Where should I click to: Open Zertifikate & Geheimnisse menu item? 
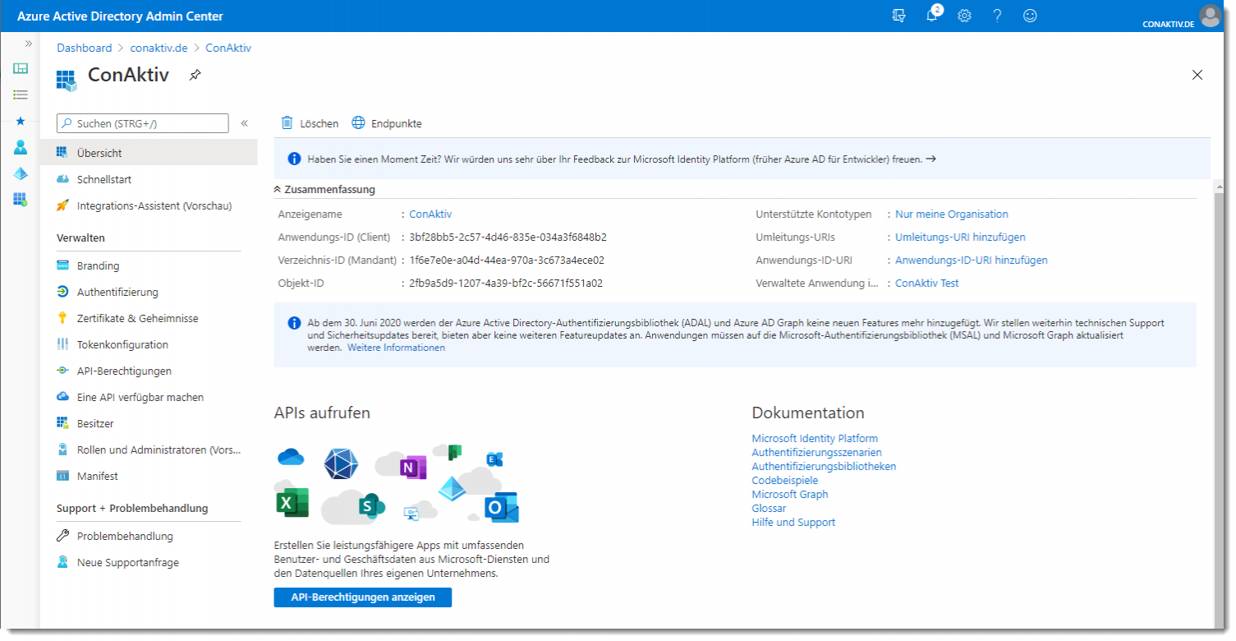(x=137, y=318)
